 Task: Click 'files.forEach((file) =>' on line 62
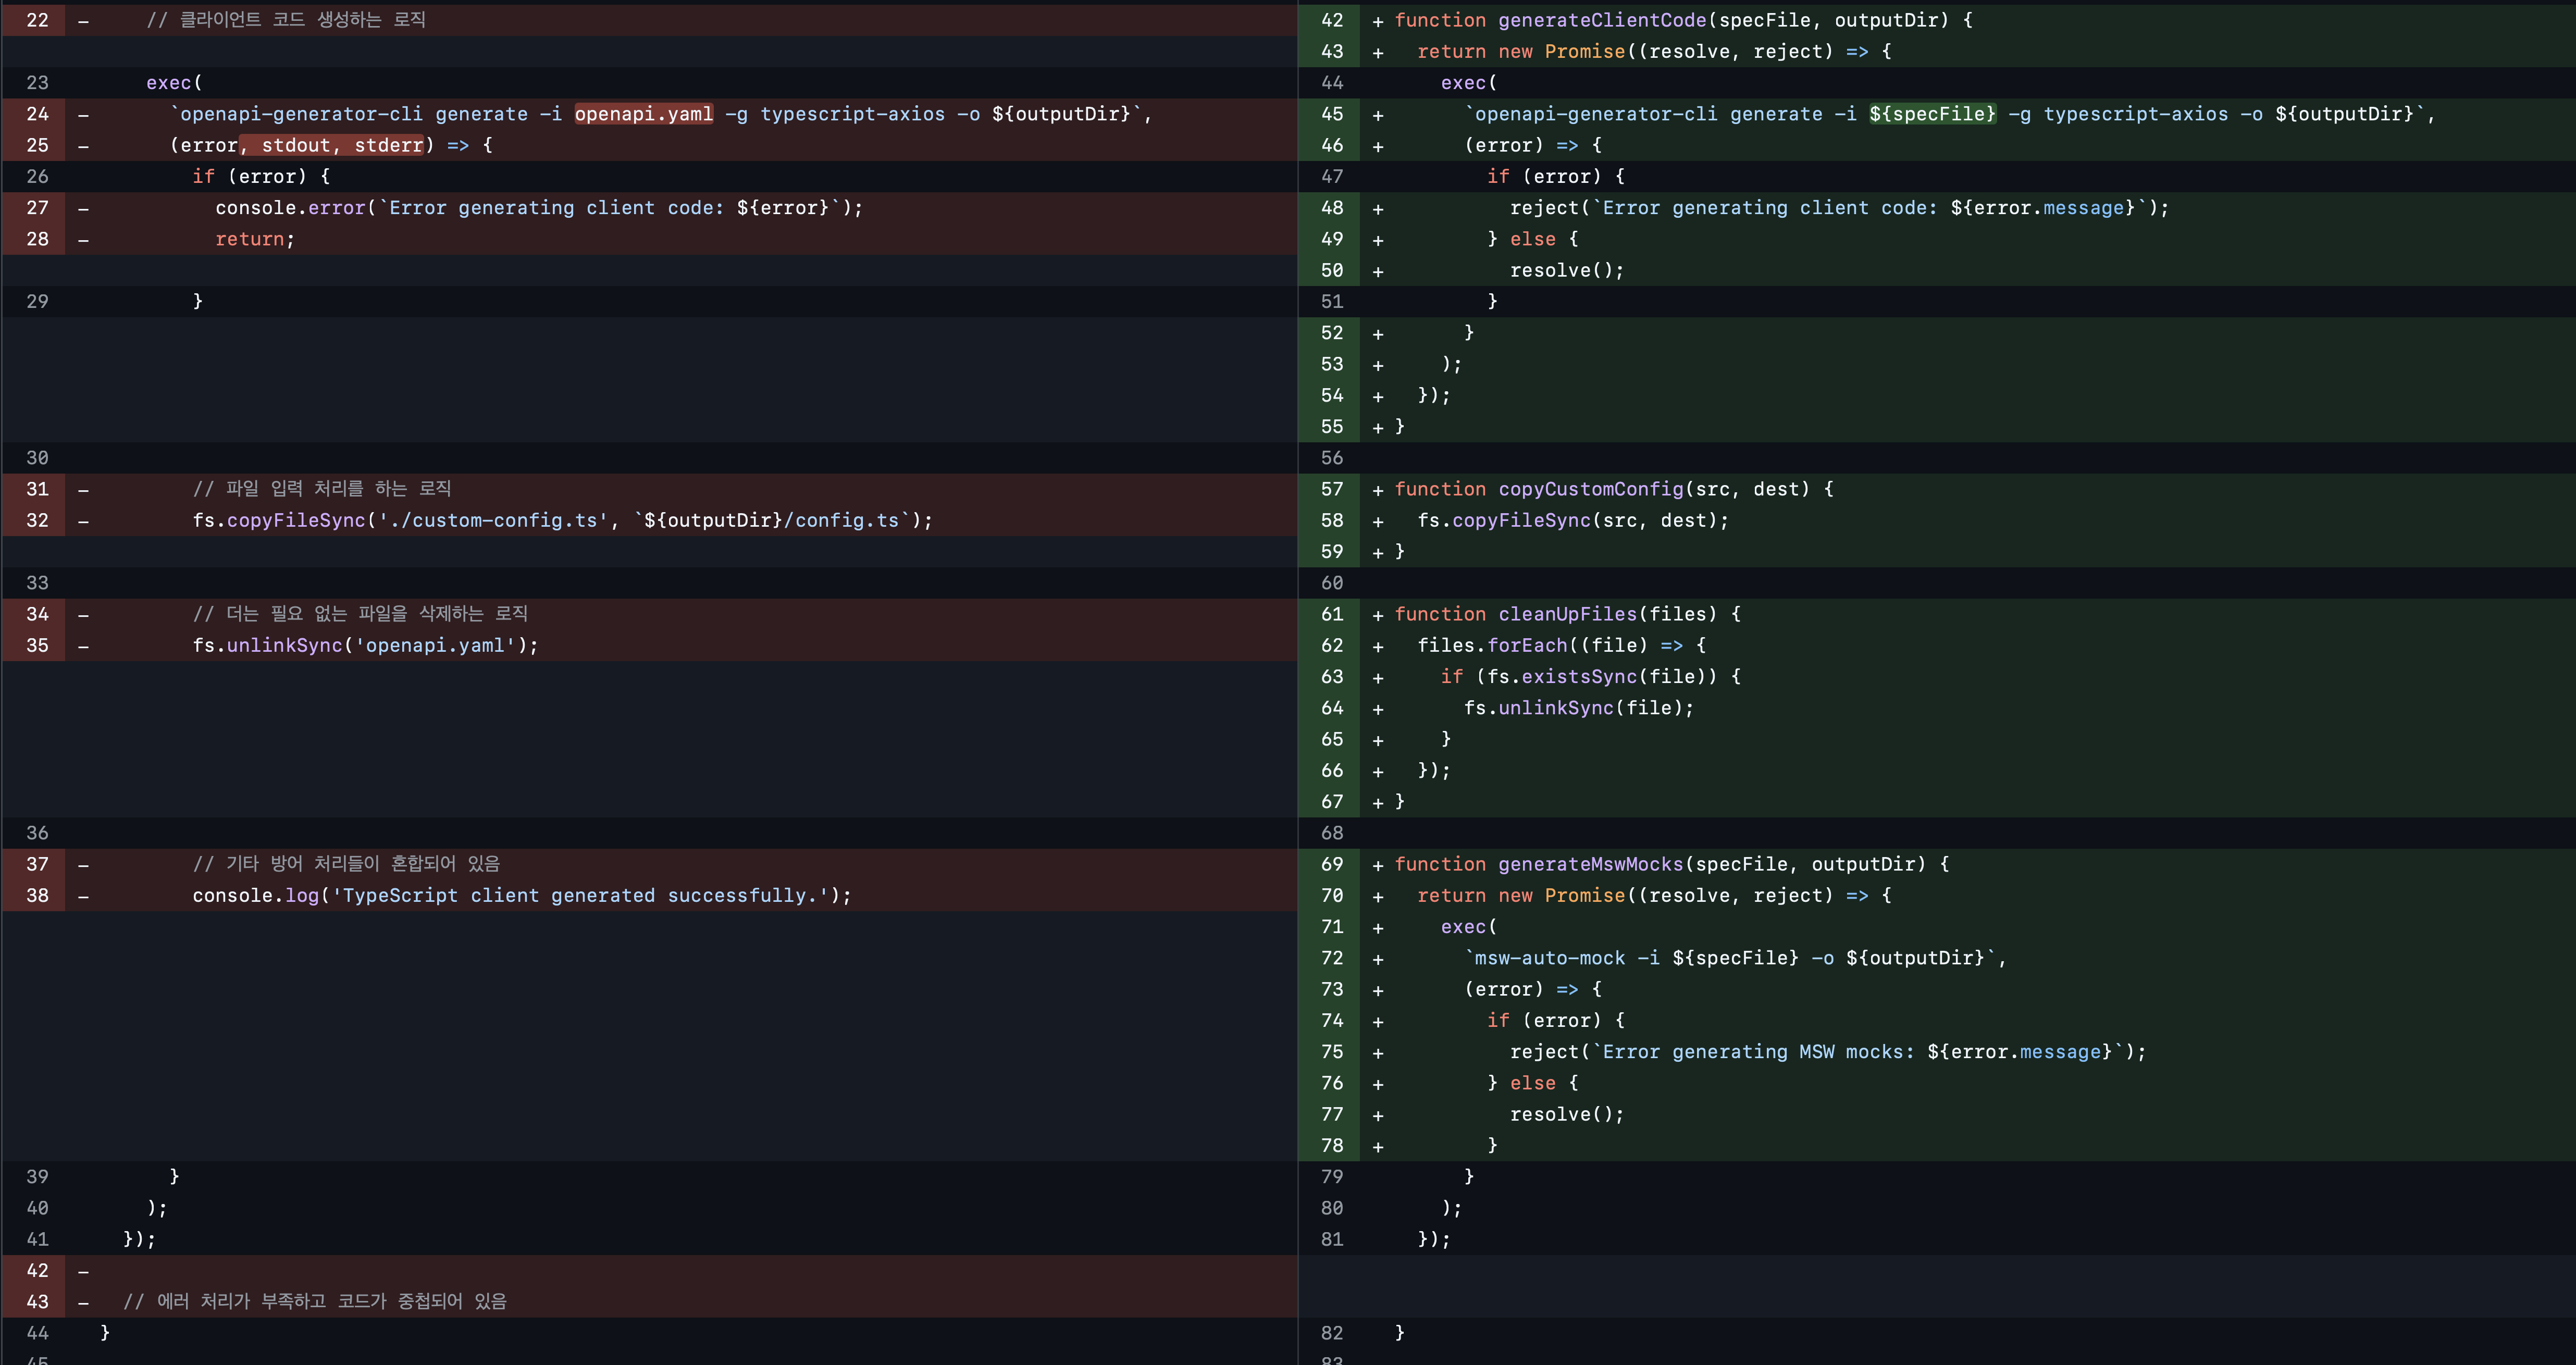point(1550,645)
